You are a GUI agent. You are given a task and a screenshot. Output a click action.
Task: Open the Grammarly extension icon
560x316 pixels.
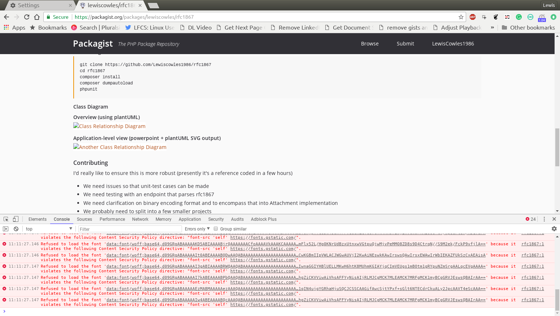519,17
